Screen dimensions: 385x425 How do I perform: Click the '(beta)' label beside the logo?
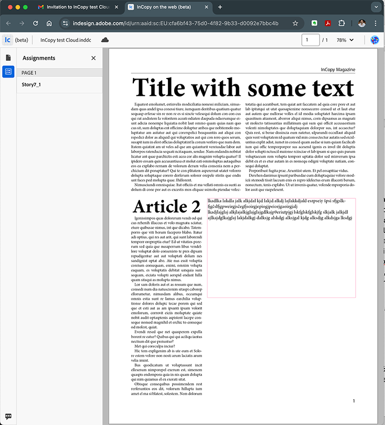click(x=21, y=40)
